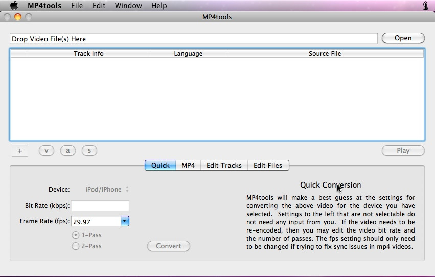The height and width of the screenshot is (277, 435).
Task: Expand the Frame Rate dropdown arrow
Action: click(x=125, y=221)
